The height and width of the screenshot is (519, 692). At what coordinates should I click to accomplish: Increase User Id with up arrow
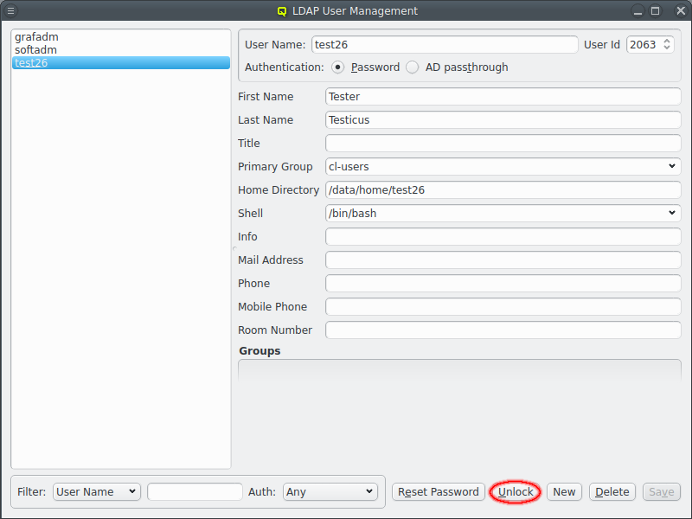(666, 41)
